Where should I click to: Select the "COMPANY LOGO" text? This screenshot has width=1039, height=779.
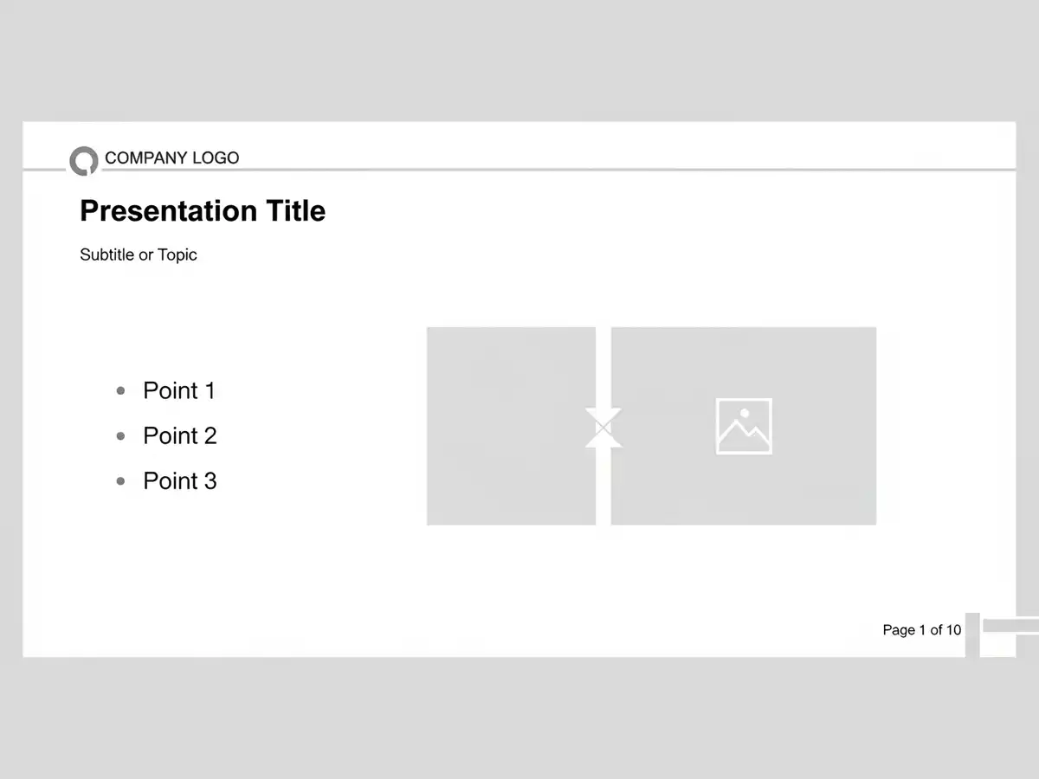(x=171, y=158)
